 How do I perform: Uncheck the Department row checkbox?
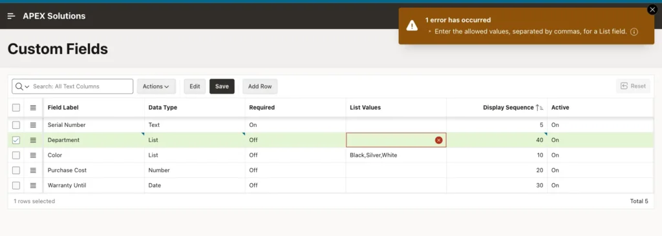coord(16,141)
